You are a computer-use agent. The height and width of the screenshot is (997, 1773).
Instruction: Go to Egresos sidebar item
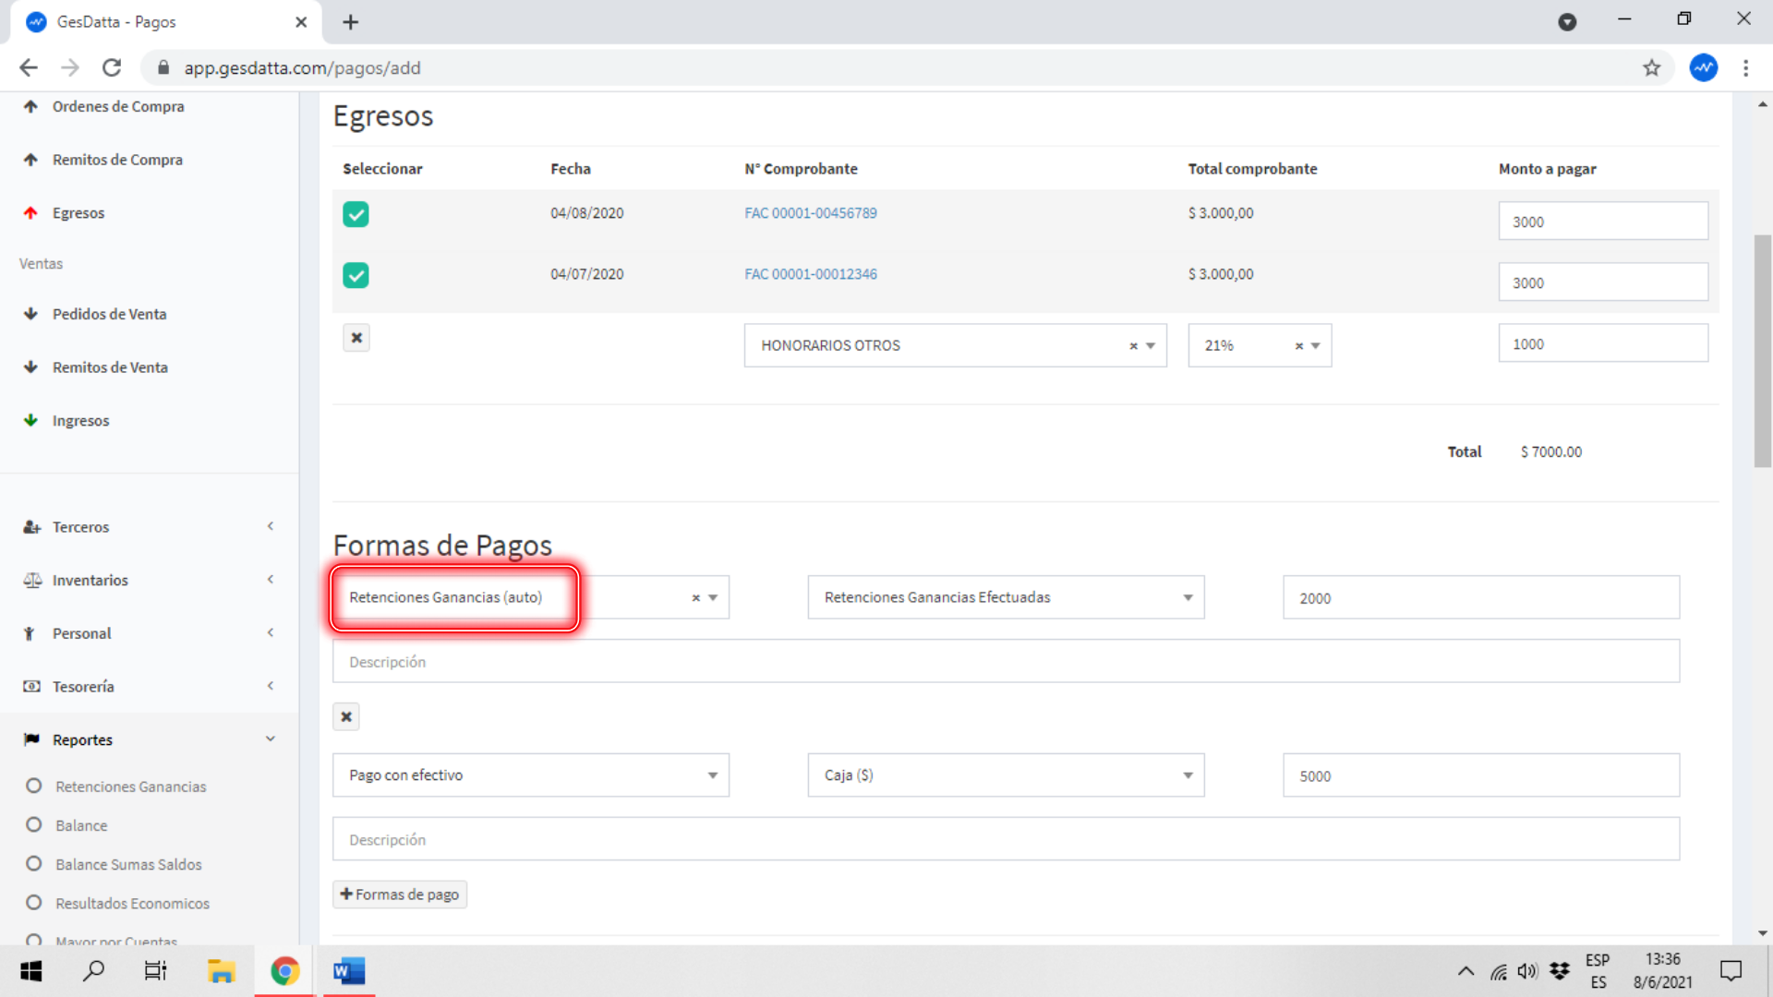(x=78, y=213)
